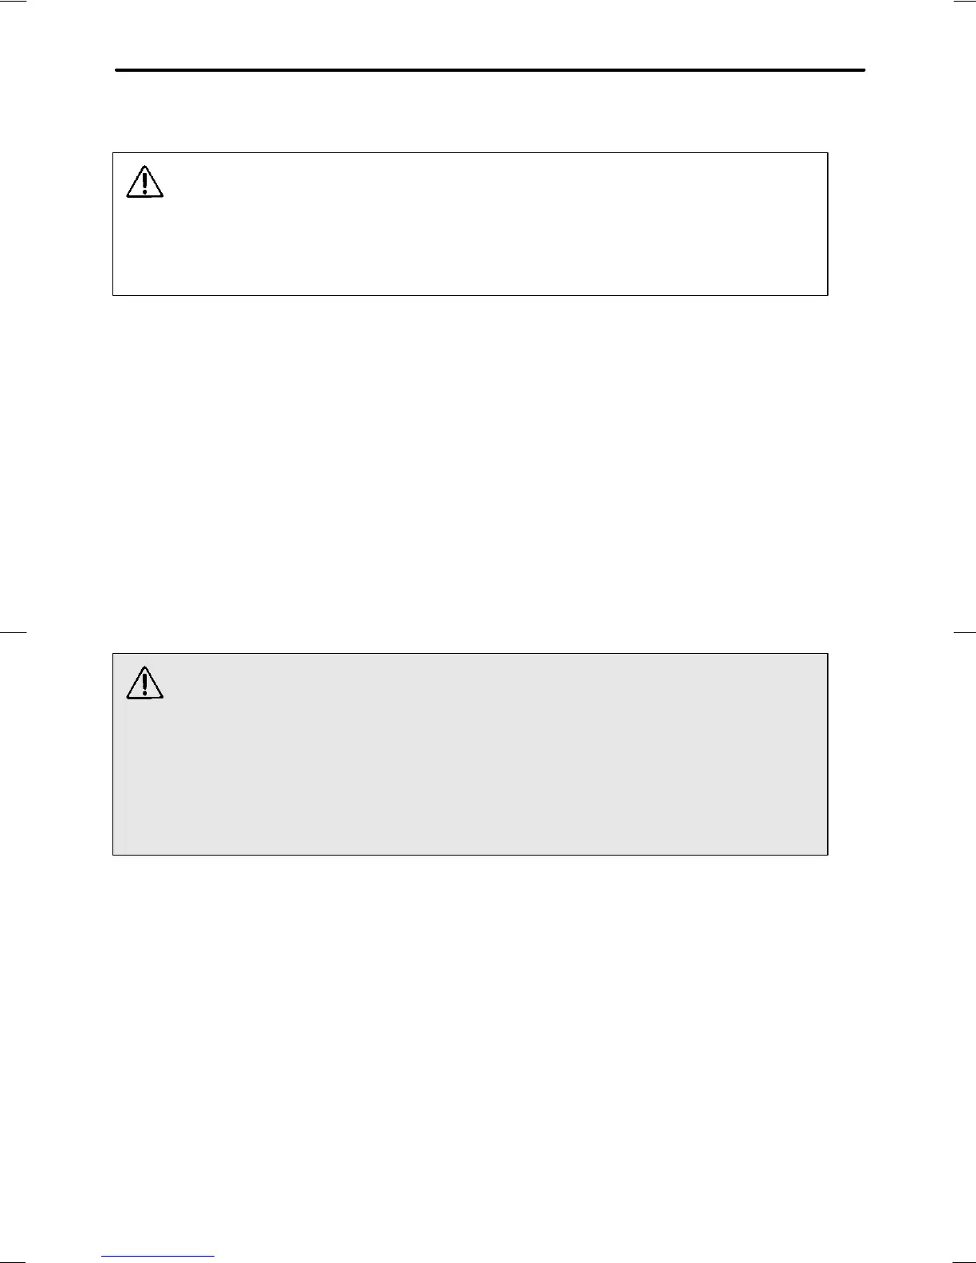Click the mid-page crop mark on left margin

14,632
